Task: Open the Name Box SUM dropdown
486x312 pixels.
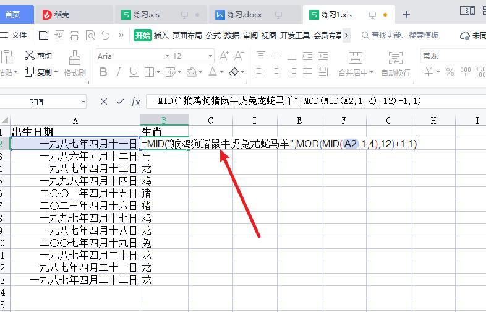Action: point(83,102)
